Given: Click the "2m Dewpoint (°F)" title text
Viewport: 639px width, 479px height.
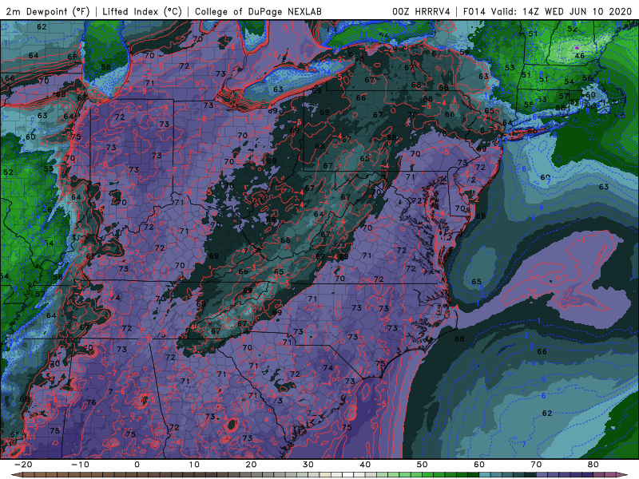Looking at the screenshot, I should coord(47,11).
